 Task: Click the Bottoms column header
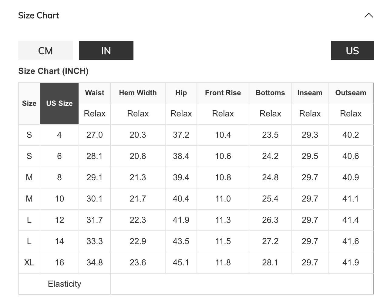pyautogui.click(x=270, y=93)
